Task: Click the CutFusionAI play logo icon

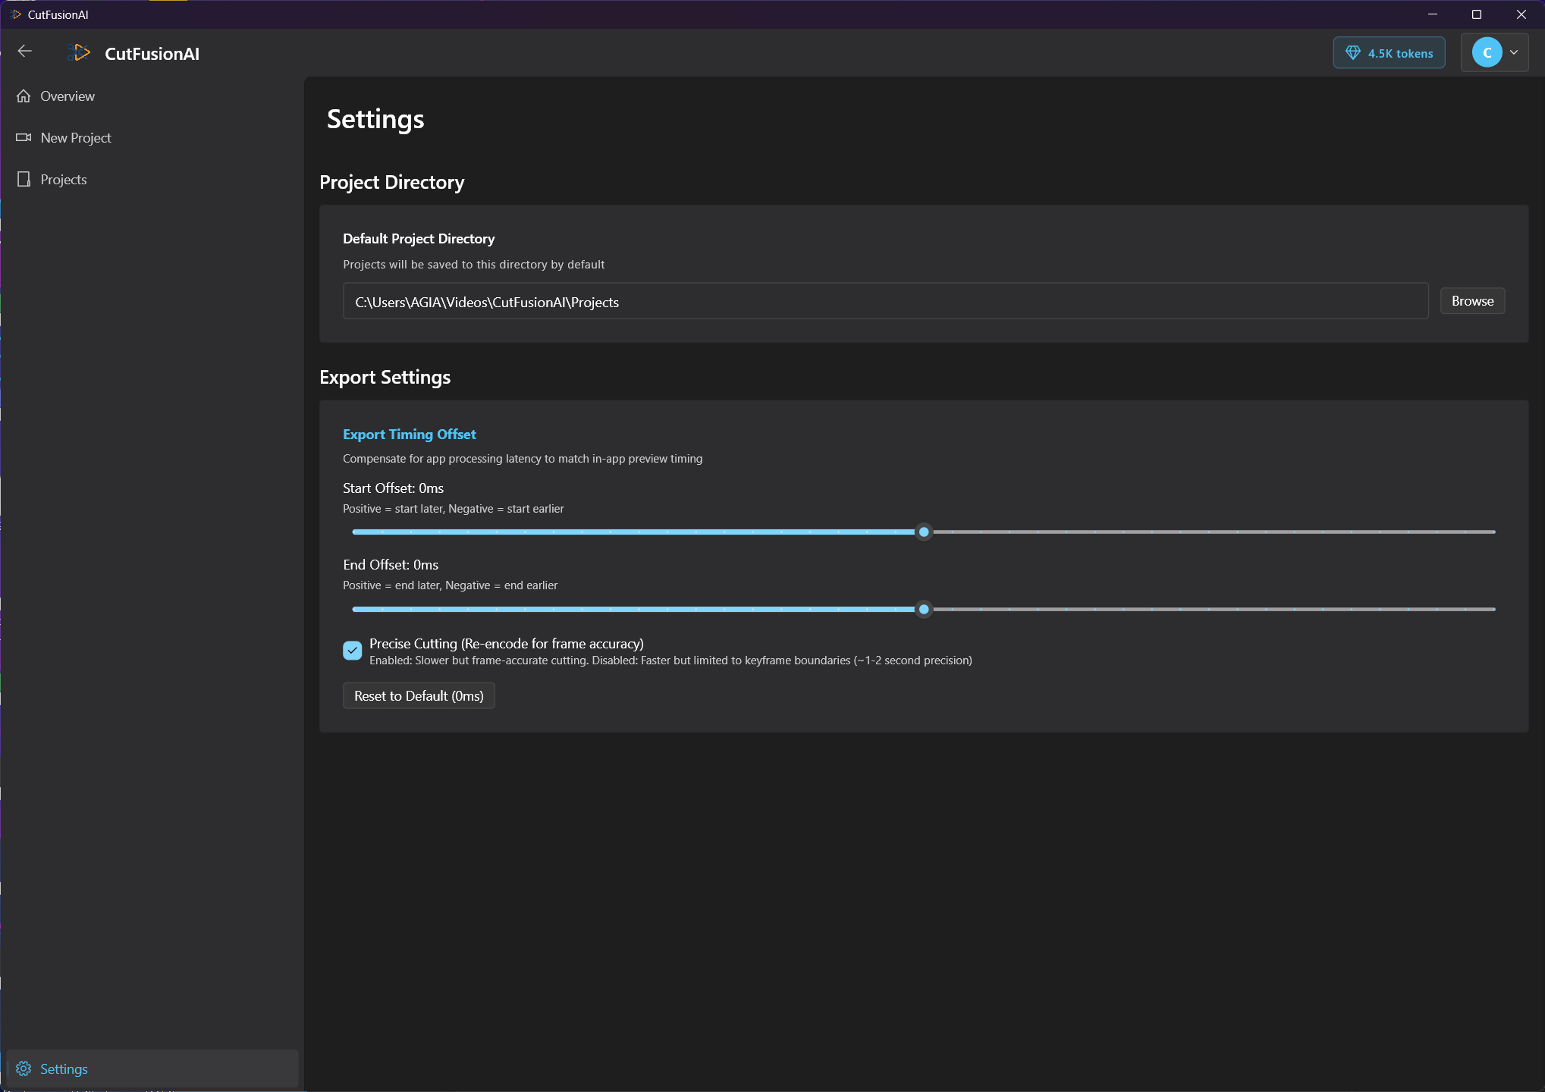Action: click(80, 53)
